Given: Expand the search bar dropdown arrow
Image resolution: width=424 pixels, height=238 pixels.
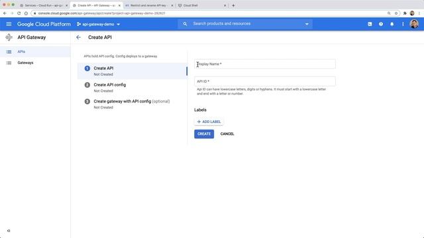Looking at the screenshot, I should click(307, 24).
